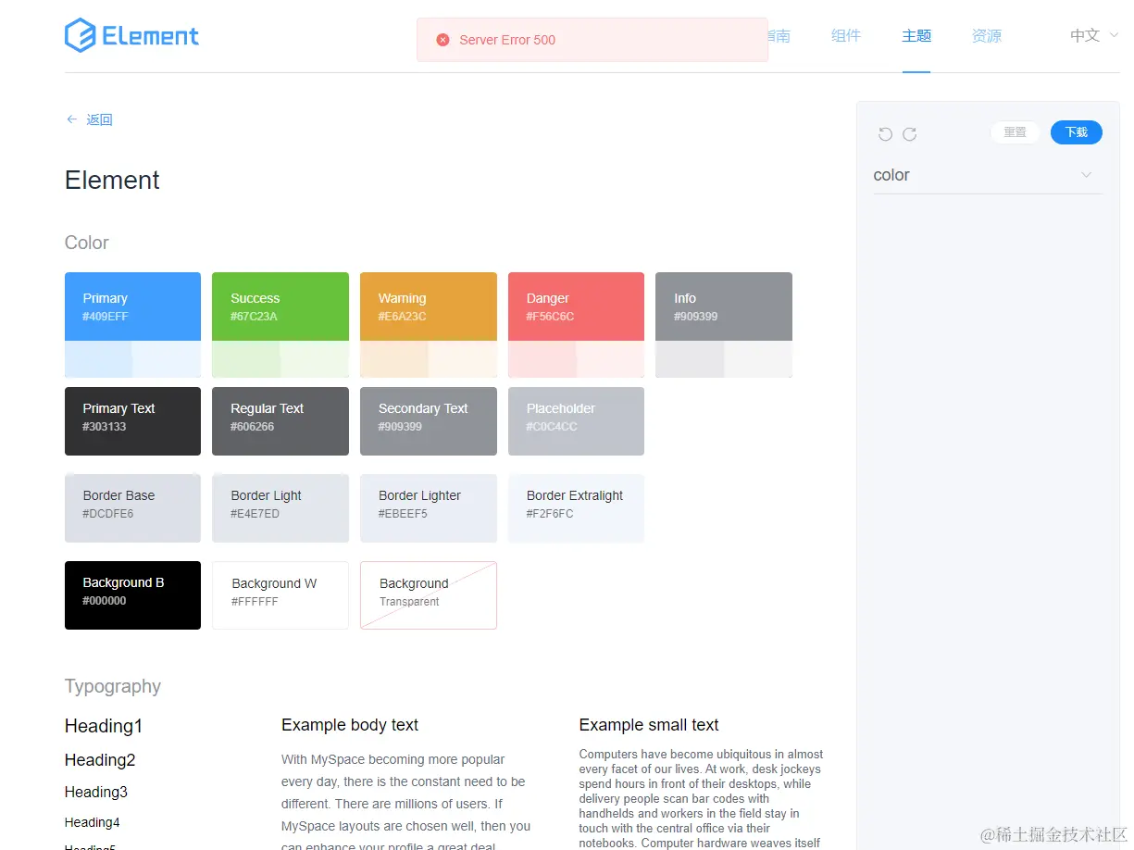Click the Heading2 sample text

[x=100, y=760]
